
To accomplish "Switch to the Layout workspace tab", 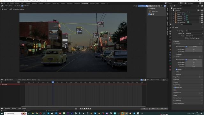I will coord(28,3).
